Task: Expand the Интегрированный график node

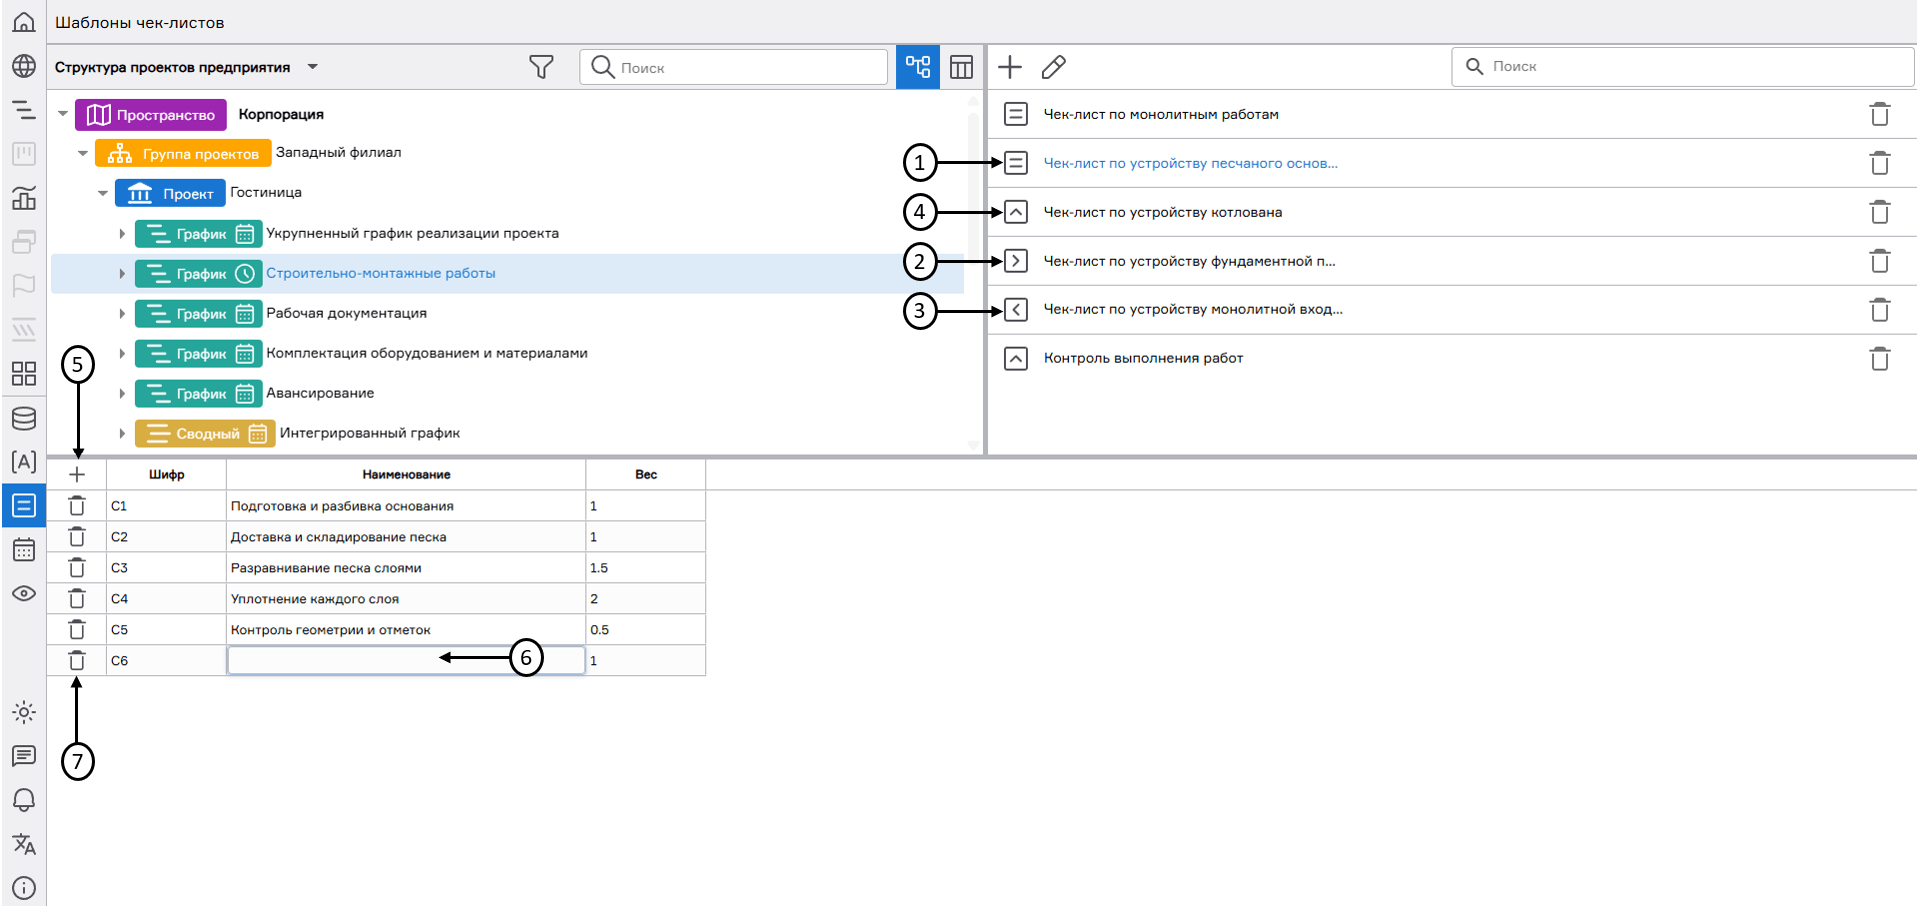Action: coord(122,433)
